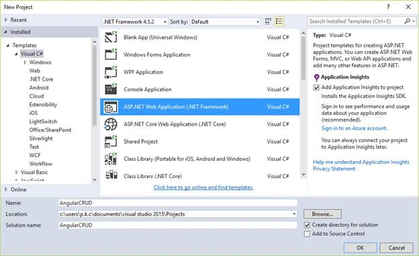Click the Cancel button
419x256 pixels.
click(x=397, y=248)
